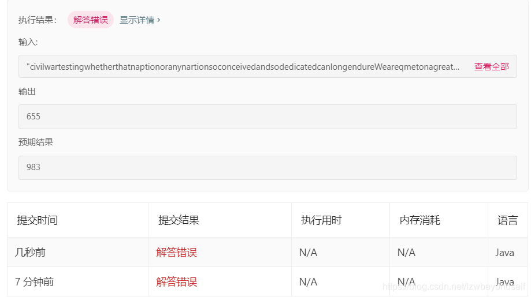This screenshot has width=531, height=297.
Task: Click N/A memory in 几秒前 row
Action: [x=406, y=253]
